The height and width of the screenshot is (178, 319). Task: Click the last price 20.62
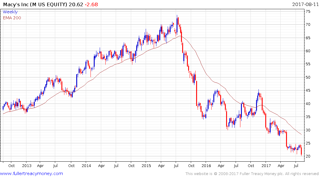pyautogui.click(x=76, y=4)
